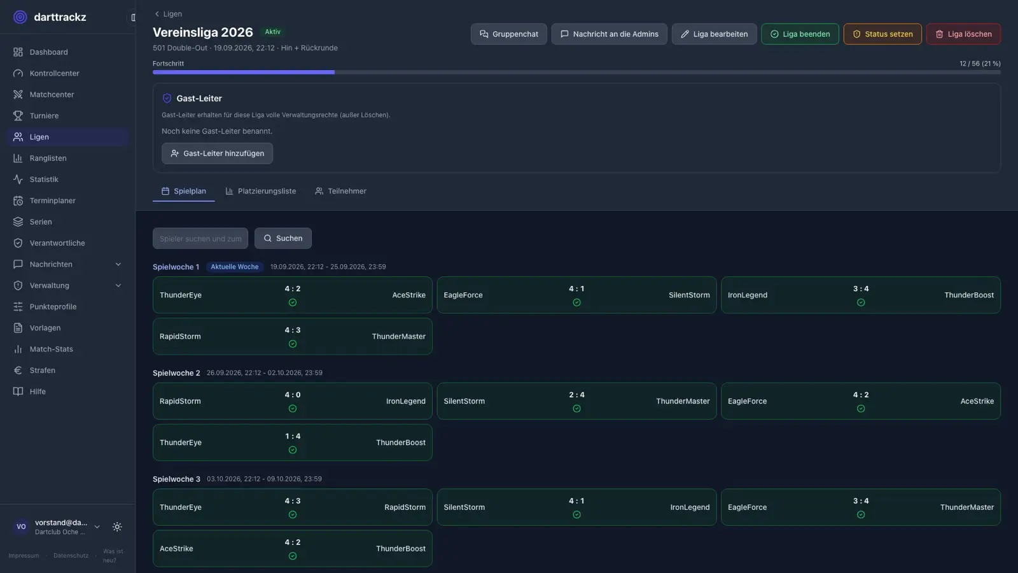Open Vorlagen document icon
1018x573 pixels.
[18, 328]
